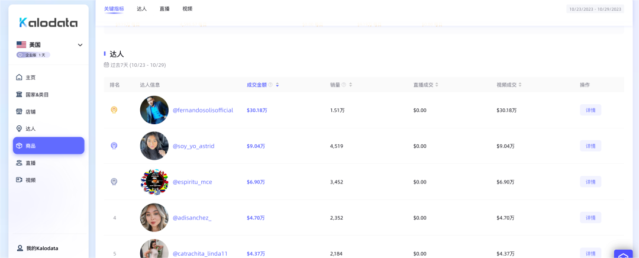Click 详情 for @adisanchez_

click(590, 218)
